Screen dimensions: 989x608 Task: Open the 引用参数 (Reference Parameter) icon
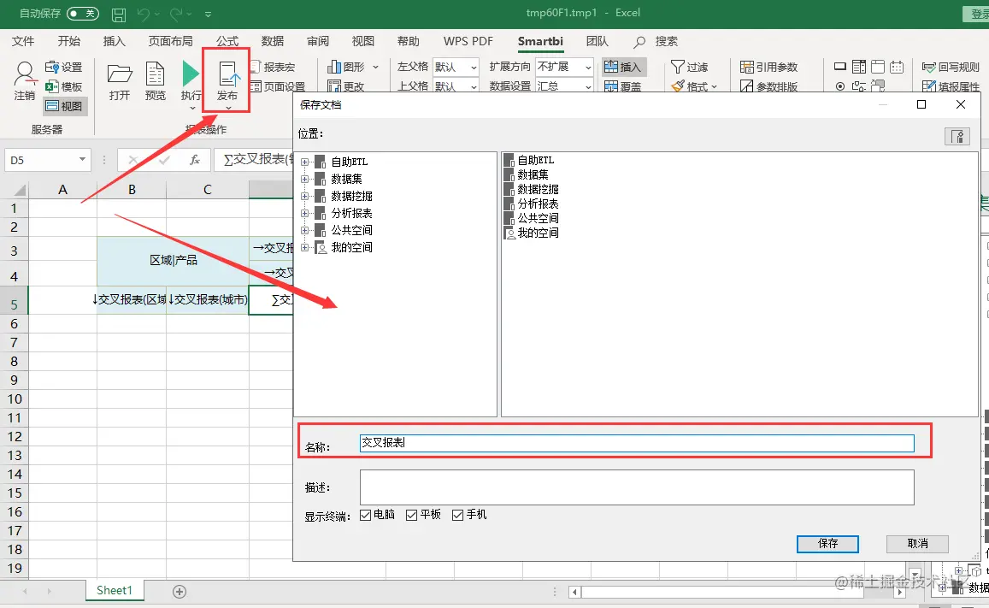[768, 67]
